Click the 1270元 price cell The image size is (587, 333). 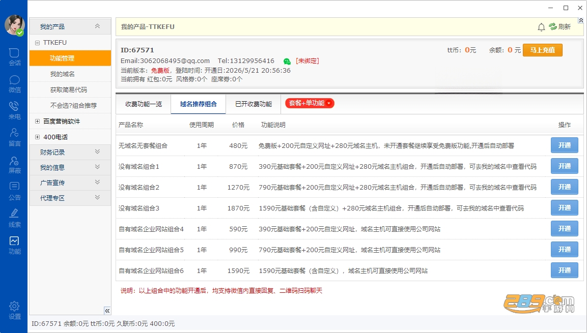click(x=238, y=187)
